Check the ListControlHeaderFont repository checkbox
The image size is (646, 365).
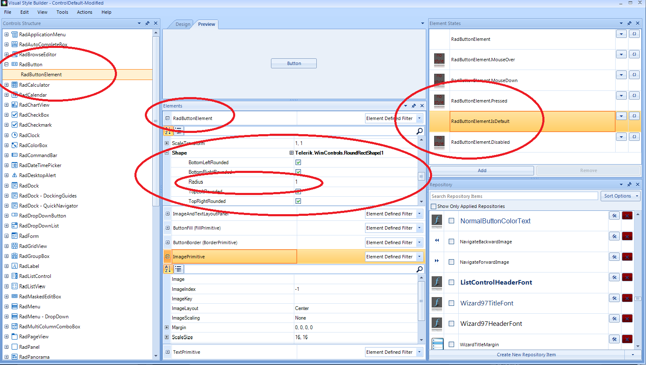pos(451,282)
